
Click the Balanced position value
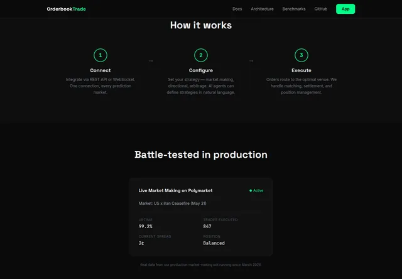click(214, 243)
